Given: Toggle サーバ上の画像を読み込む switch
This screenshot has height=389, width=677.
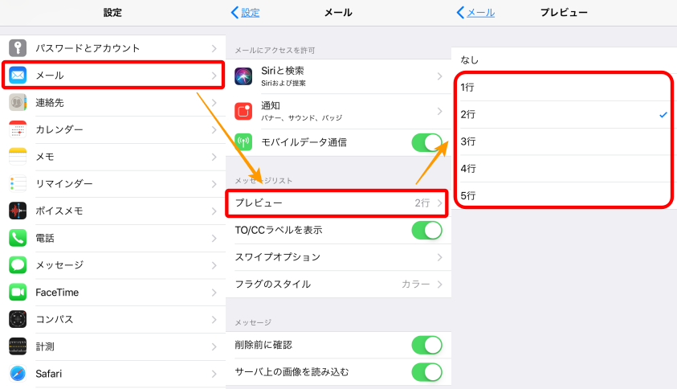Looking at the screenshot, I should coord(426,372).
